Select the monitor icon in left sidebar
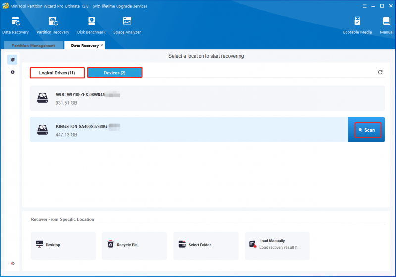This screenshot has width=396, height=277. 13,60
